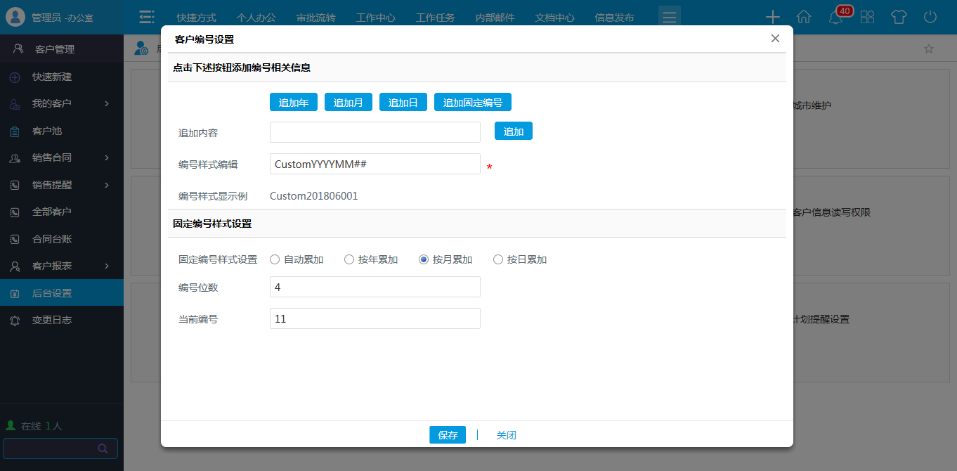Click the hamburger menu icon beside 信息发布
The width and height of the screenshot is (957, 471).
pos(669,15)
